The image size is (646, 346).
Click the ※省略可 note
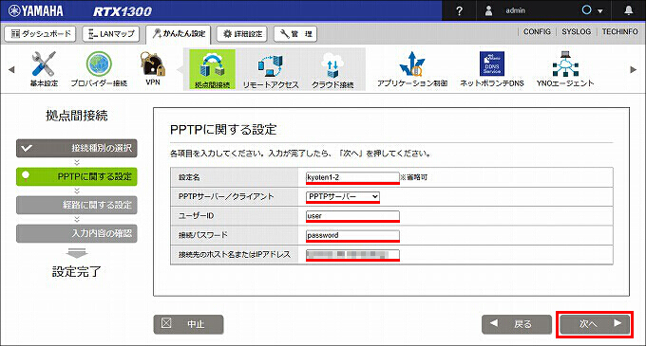414,177
